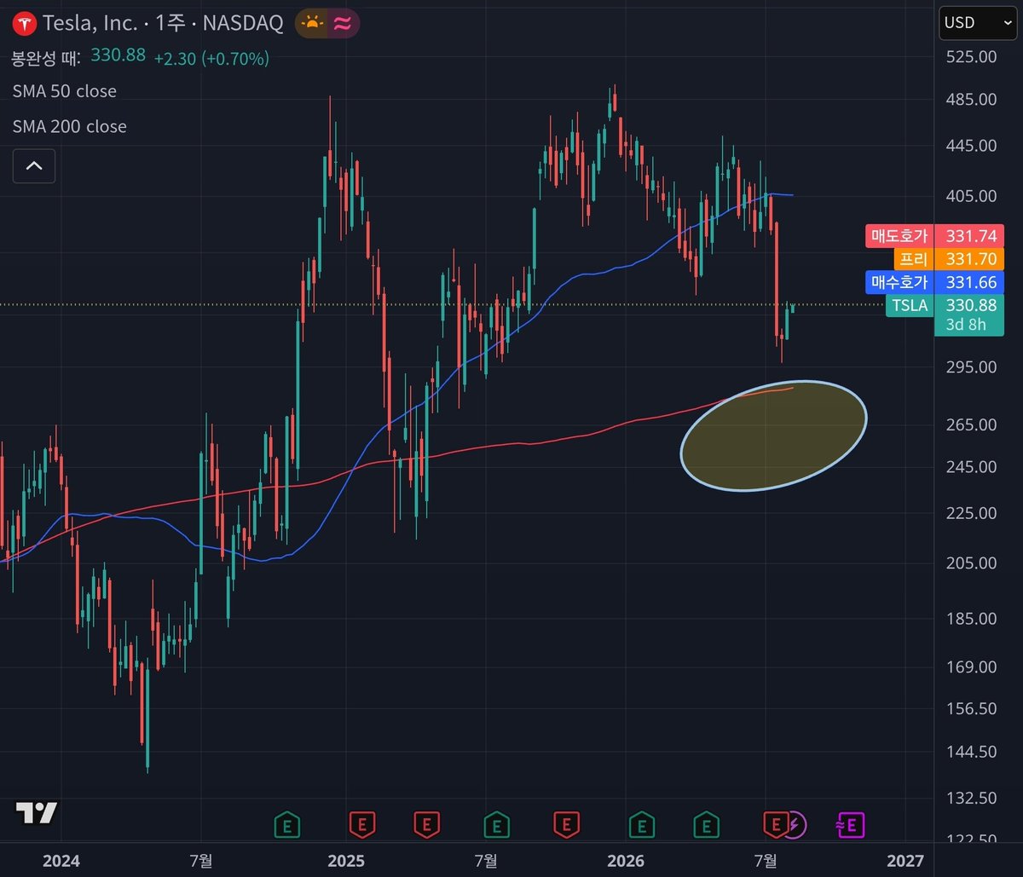Open the red earnings marker nearest the 2025 label
Image resolution: width=1023 pixels, height=877 pixels.
point(362,824)
